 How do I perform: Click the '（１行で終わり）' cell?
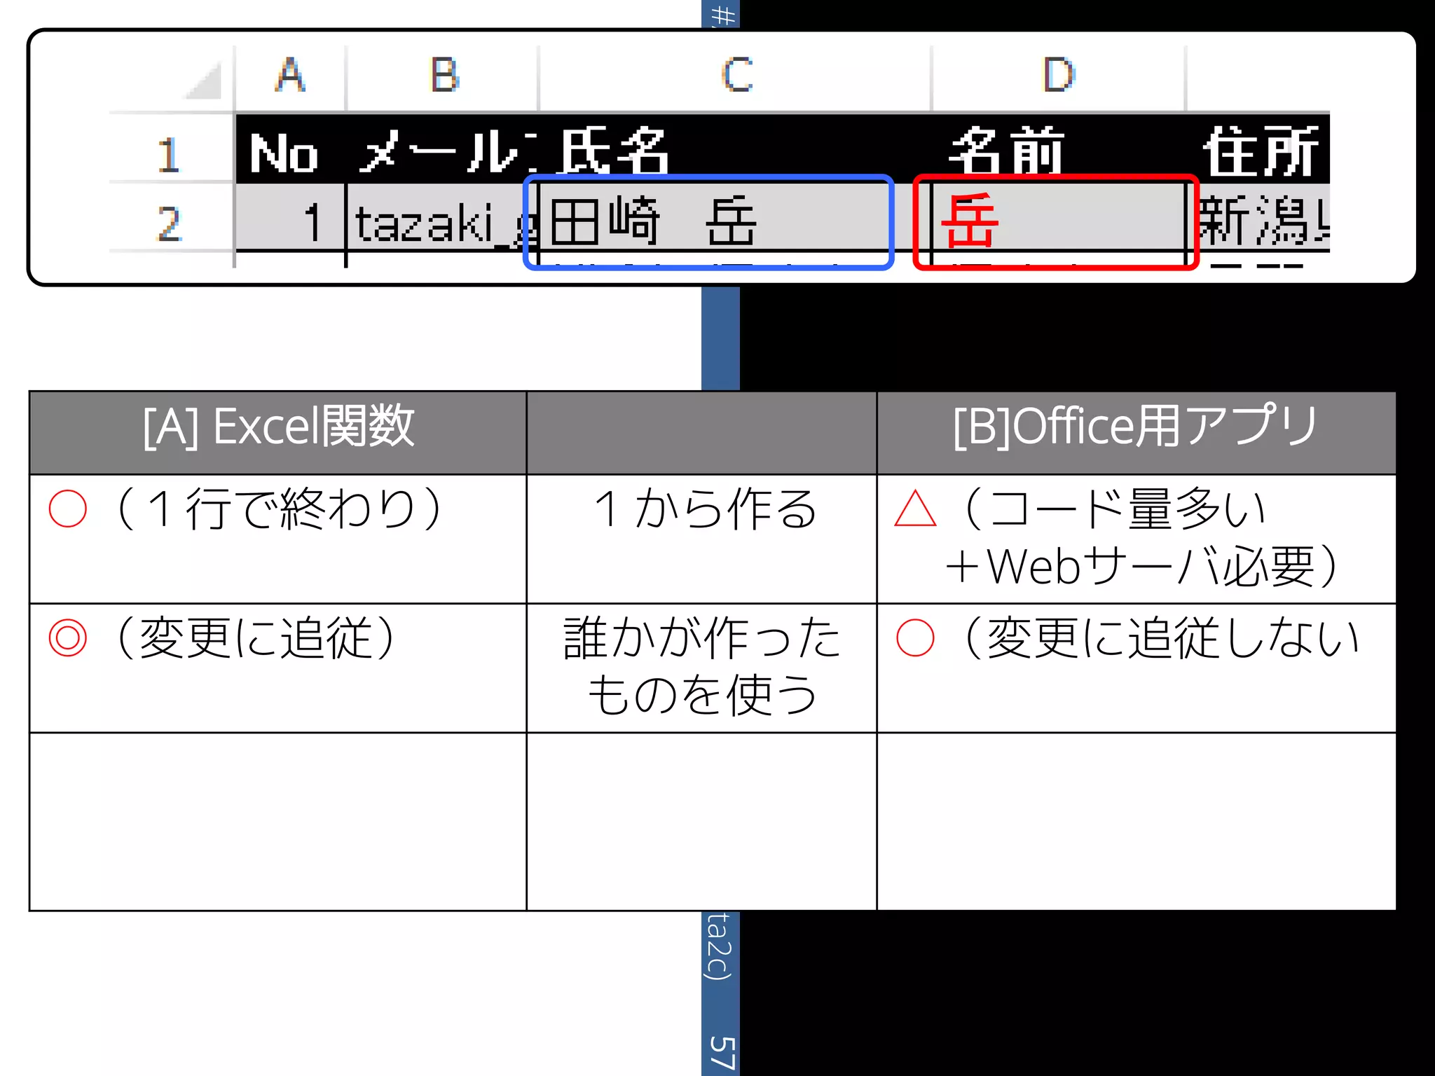point(278,539)
